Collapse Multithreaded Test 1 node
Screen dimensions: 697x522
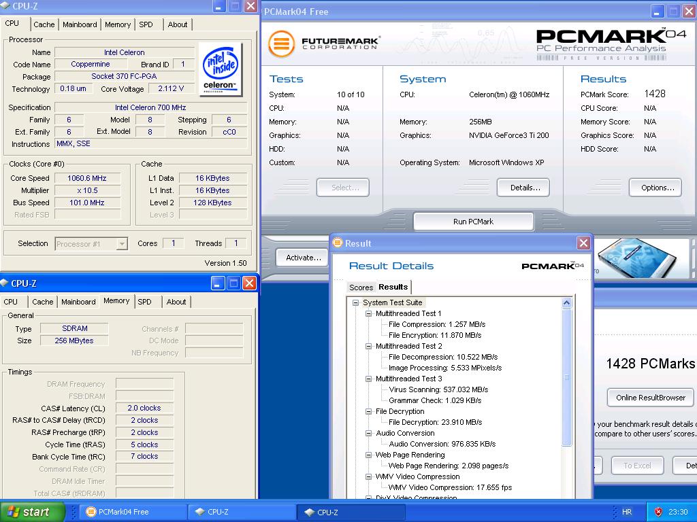[368, 313]
